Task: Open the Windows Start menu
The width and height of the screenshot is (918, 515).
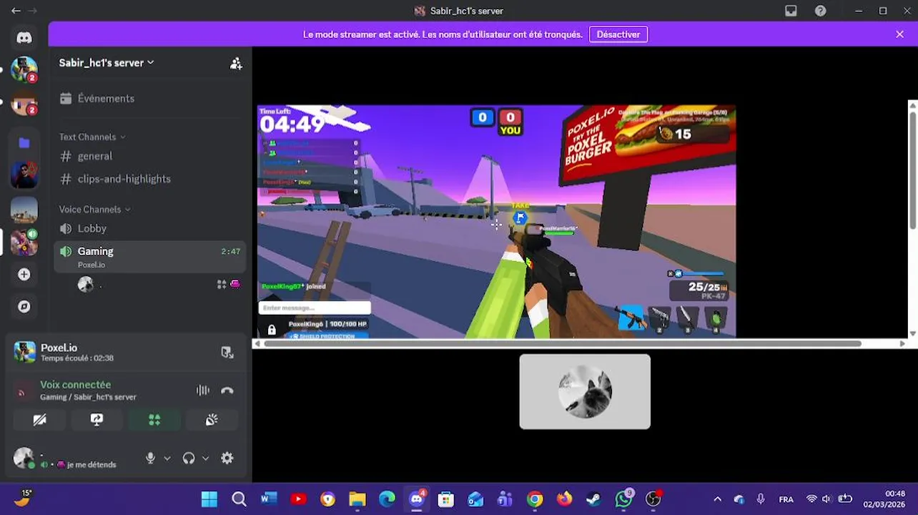Action: (209, 499)
